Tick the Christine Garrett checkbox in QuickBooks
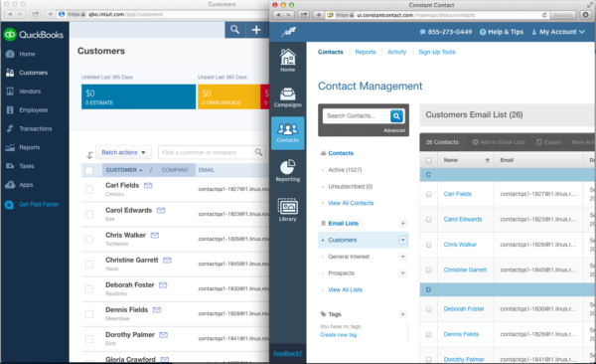596x364 pixels. click(89, 265)
